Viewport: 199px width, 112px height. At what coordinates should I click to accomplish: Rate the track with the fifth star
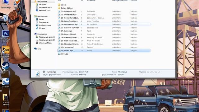pyautogui.click(x=159, y=72)
